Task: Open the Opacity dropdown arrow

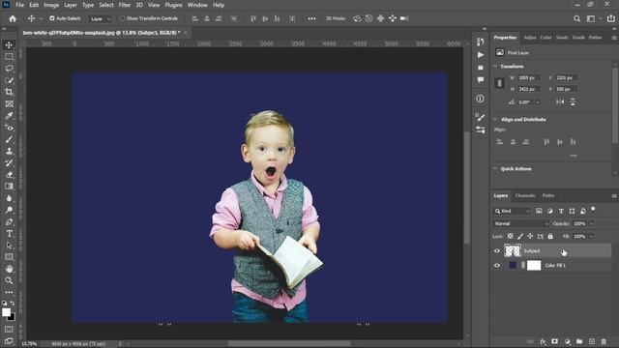Action: point(591,223)
